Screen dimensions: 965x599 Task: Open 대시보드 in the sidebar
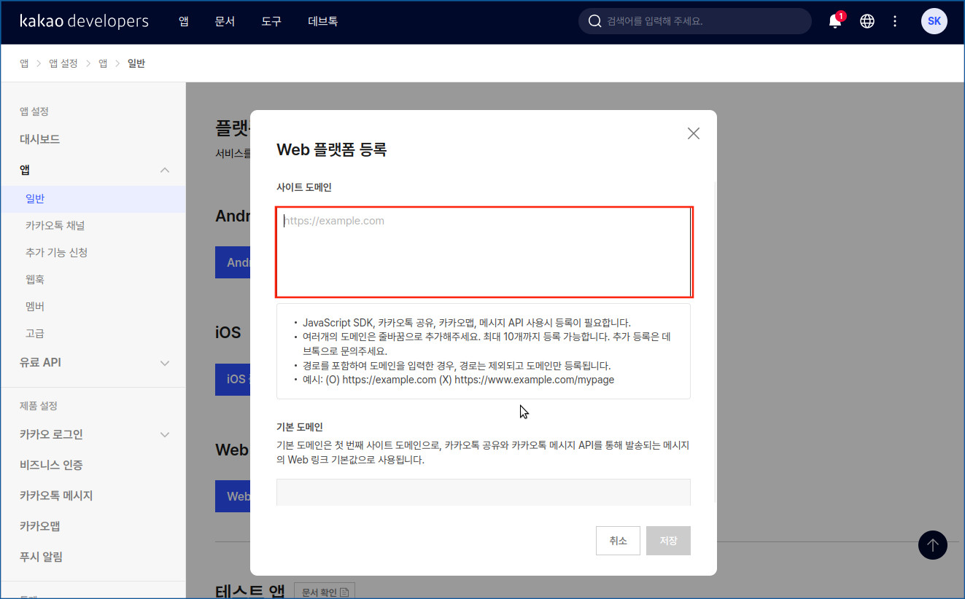coord(40,139)
